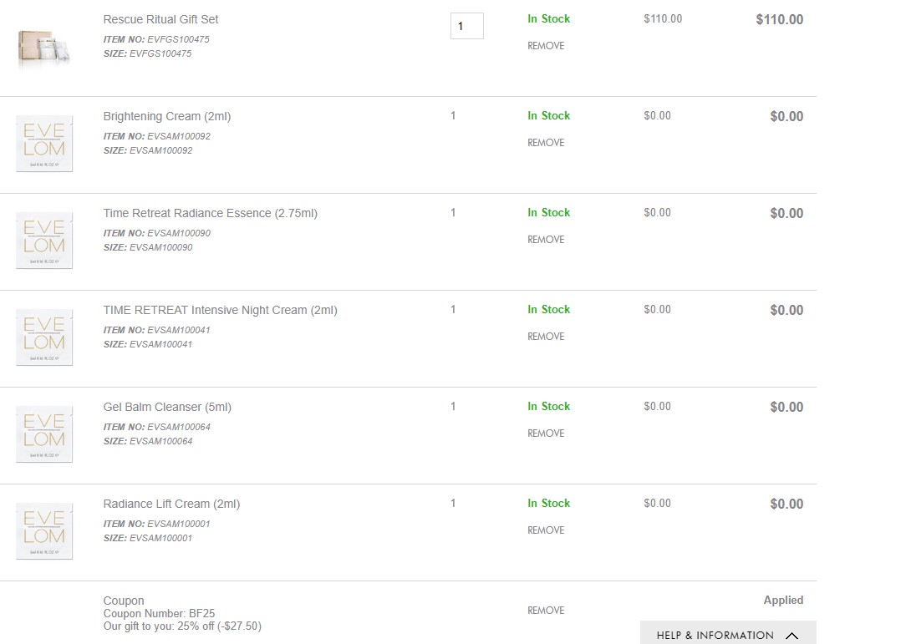Select the Intensive Night Cream sample image
This screenshot has height=644, width=901.
(x=44, y=337)
